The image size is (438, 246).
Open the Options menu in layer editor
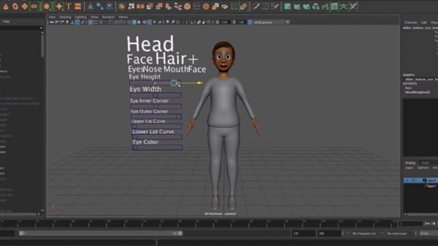click(423, 167)
